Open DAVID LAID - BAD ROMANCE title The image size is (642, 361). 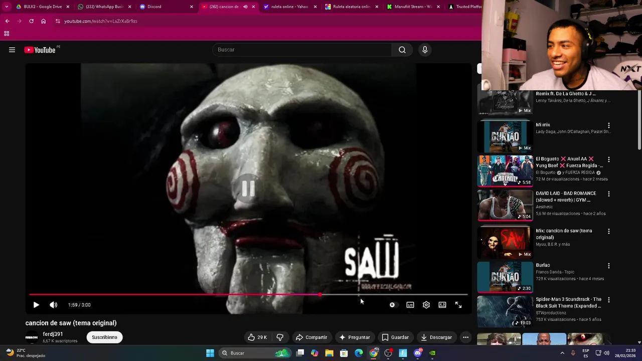point(566,197)
